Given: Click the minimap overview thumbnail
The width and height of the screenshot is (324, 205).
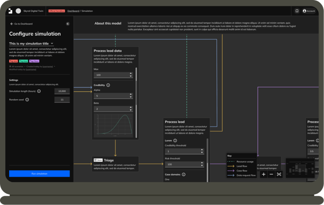Looking at the screenshot, I should tap(300, 168).
